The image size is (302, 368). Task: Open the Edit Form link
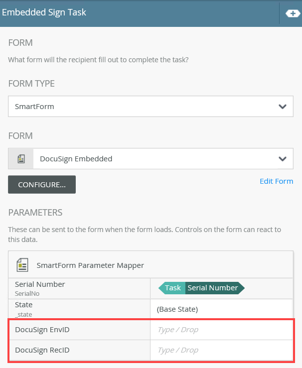click(x=276, y=181)
